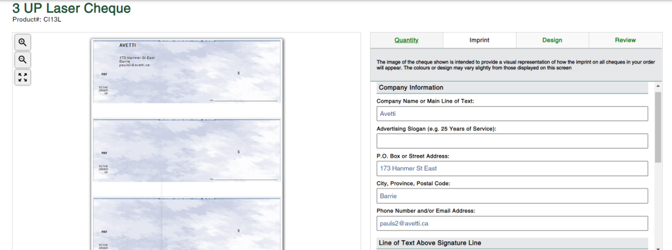Screen dimensions: 672x250
Task: Expand cheque preview to fullscreen
Action: click(x=23, y=77)
